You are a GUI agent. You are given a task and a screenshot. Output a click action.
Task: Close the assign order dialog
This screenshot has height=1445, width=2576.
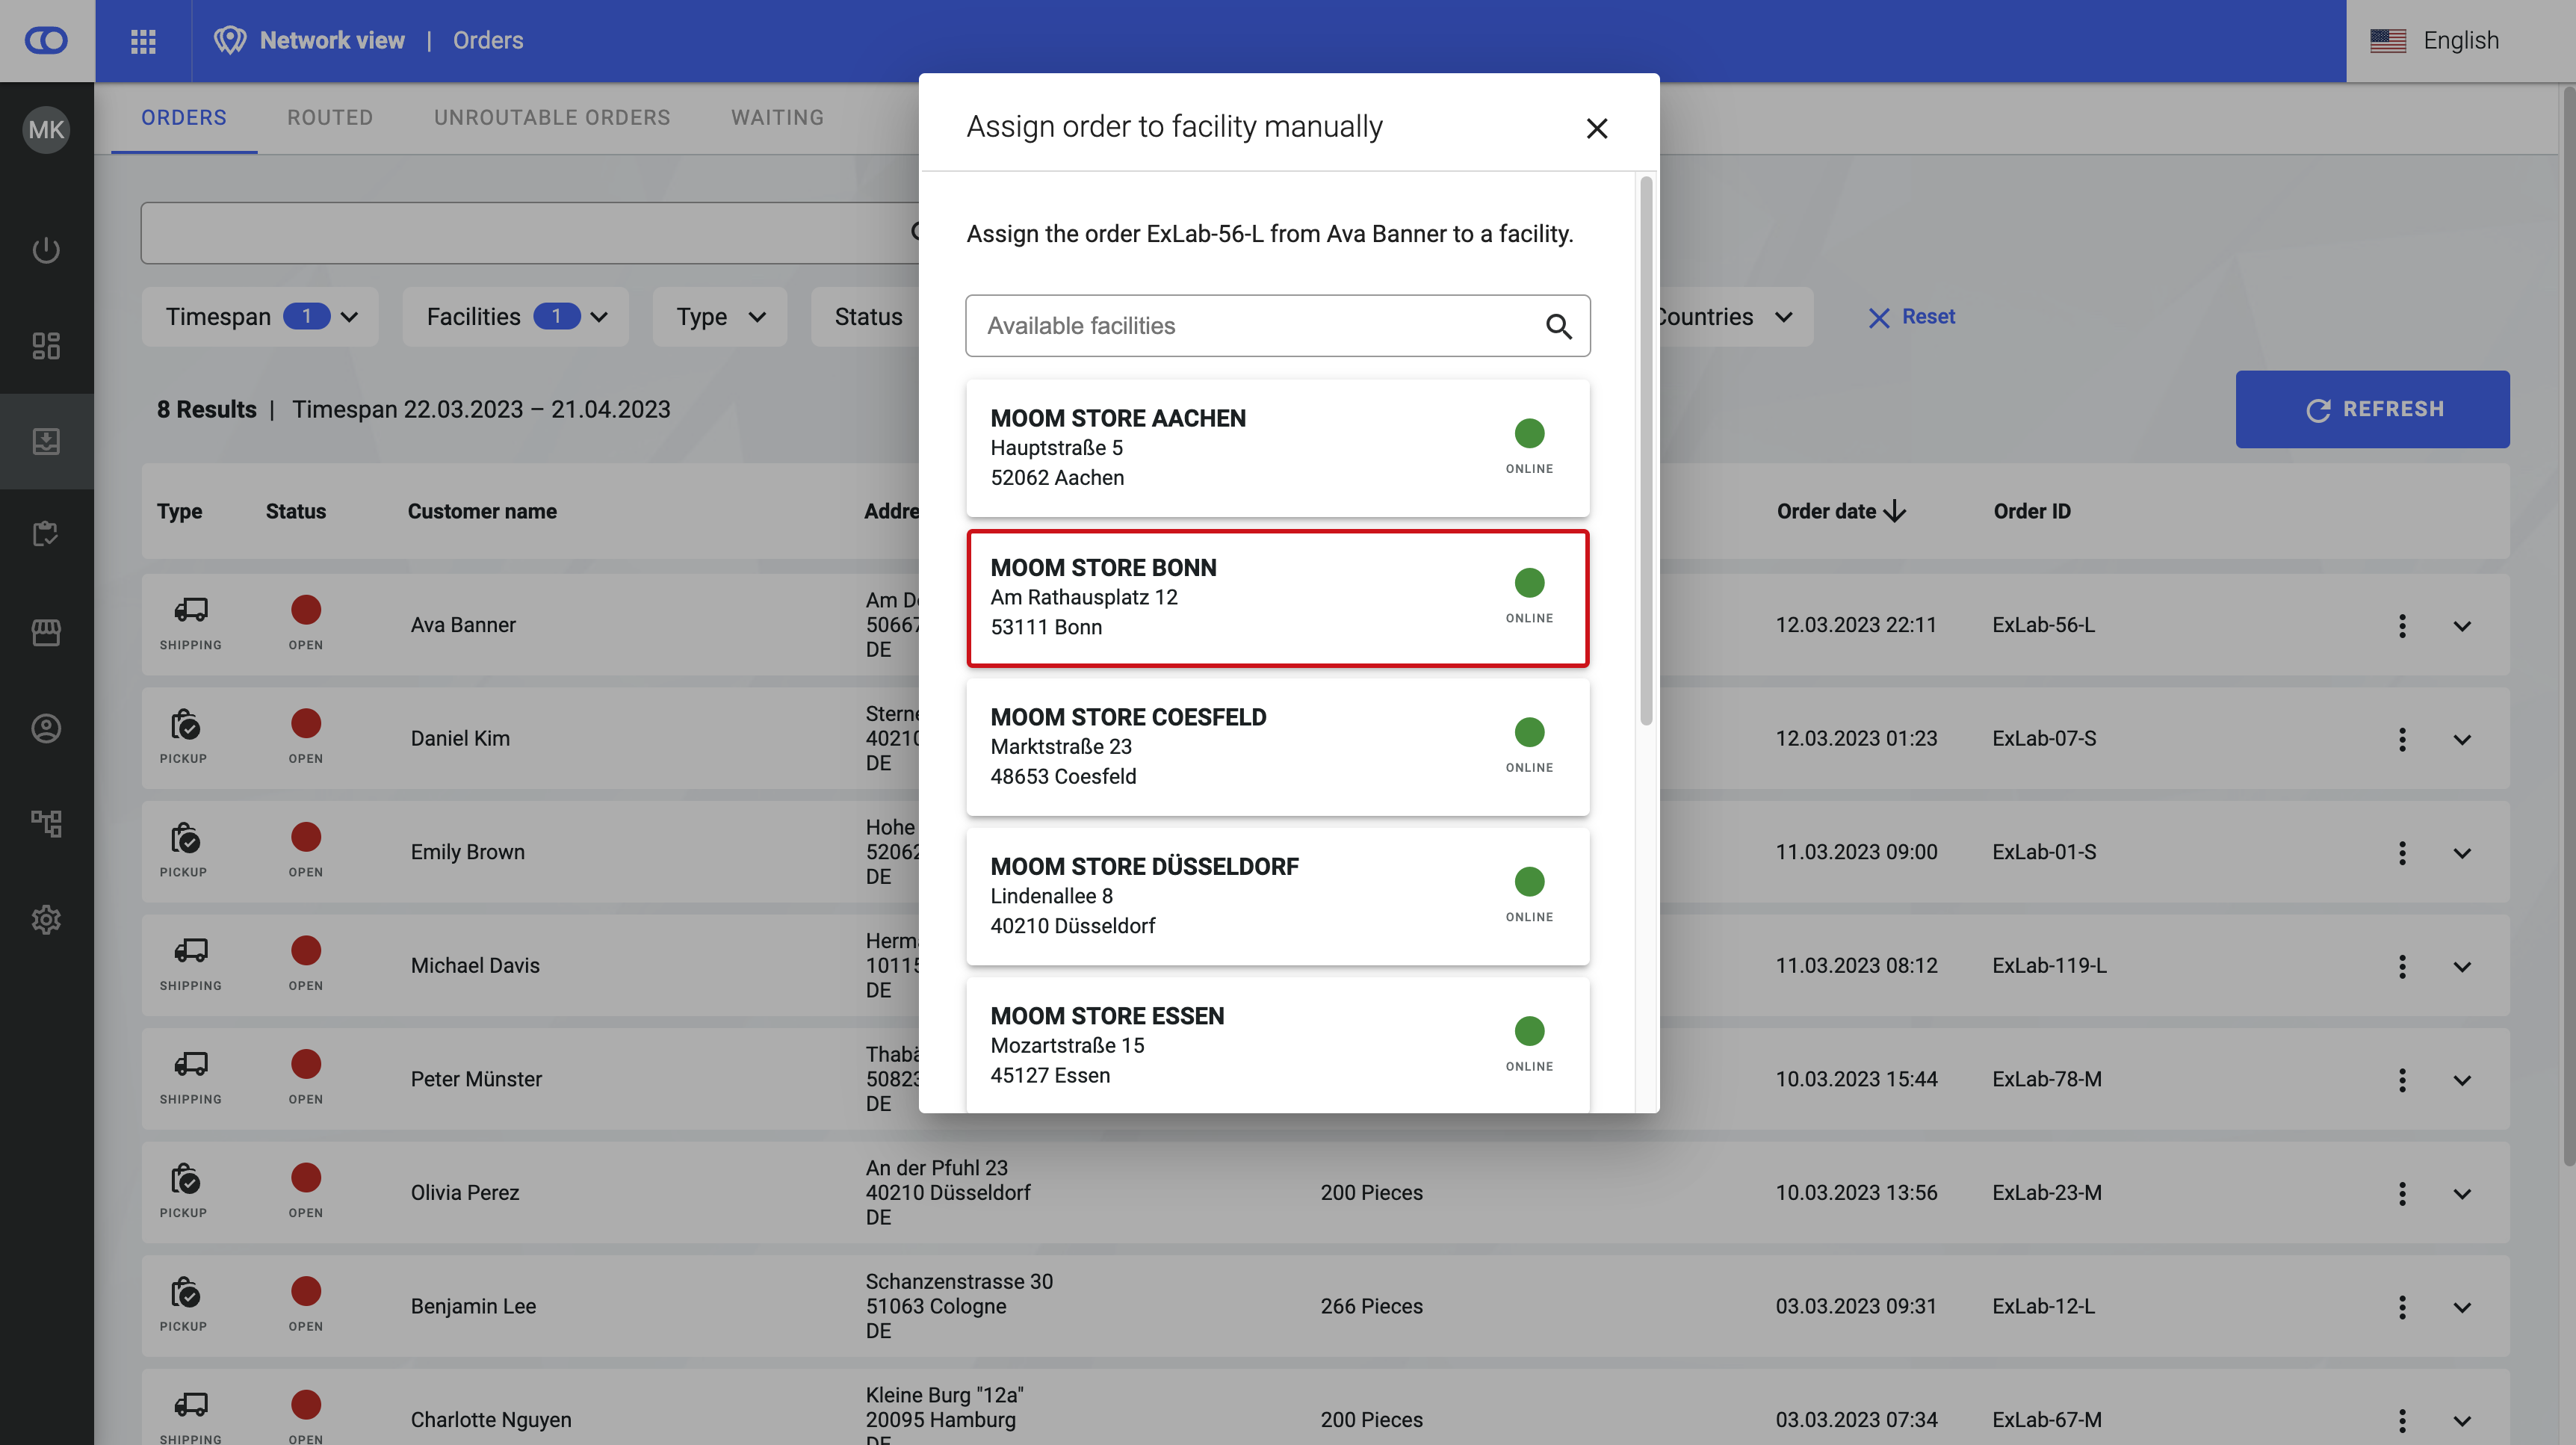(1596, 128)
